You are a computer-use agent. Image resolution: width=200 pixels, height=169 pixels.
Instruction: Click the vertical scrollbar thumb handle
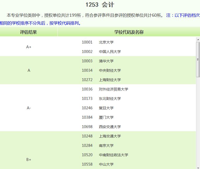tap(198, 59)
